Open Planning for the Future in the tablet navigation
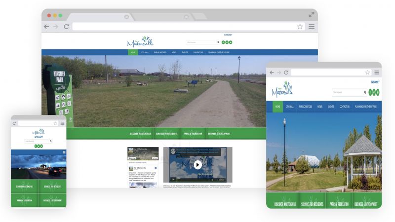 tap(366, 107)
